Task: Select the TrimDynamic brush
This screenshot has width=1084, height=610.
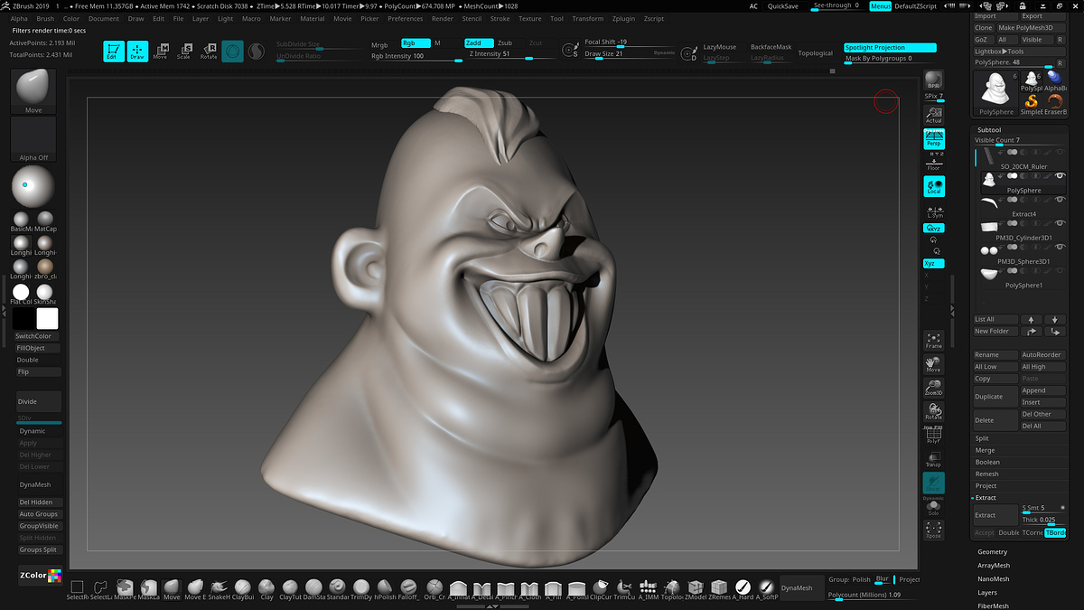Action: coord(361,588)
